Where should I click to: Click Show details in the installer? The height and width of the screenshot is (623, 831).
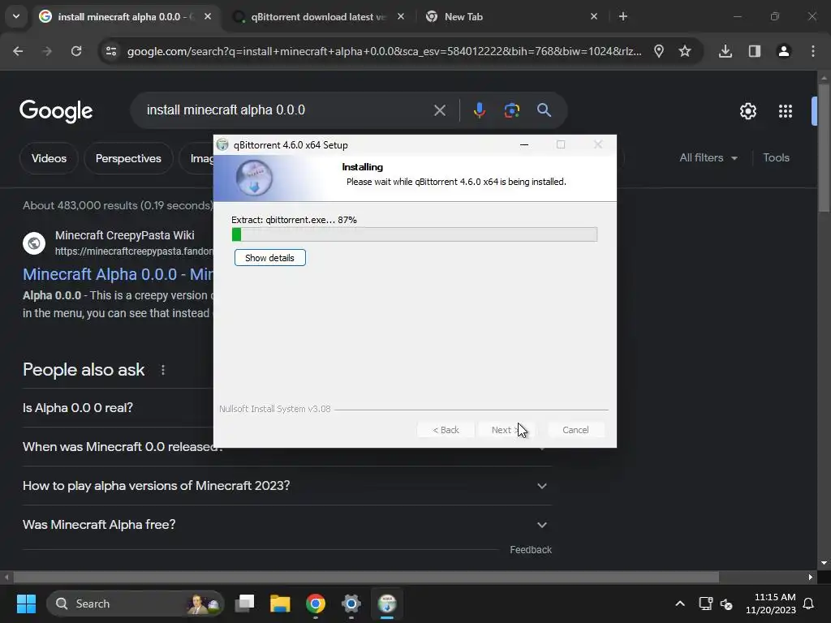[x=269, y=258]
